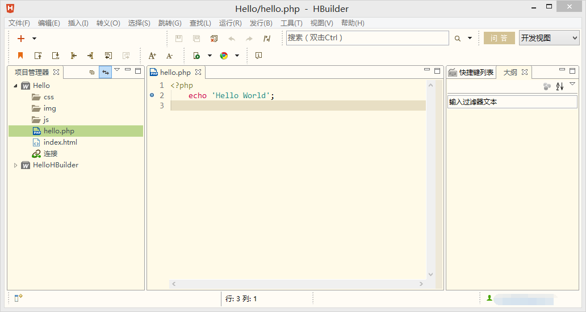Click the editor vertical scrollbar down arrow
The height and width of the screenshot is (312, 586).
[x=430, y=275]
